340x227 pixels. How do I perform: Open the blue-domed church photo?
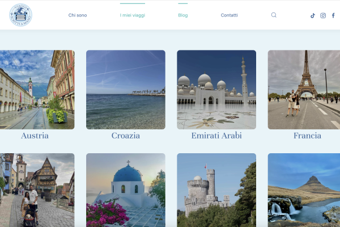125,190
